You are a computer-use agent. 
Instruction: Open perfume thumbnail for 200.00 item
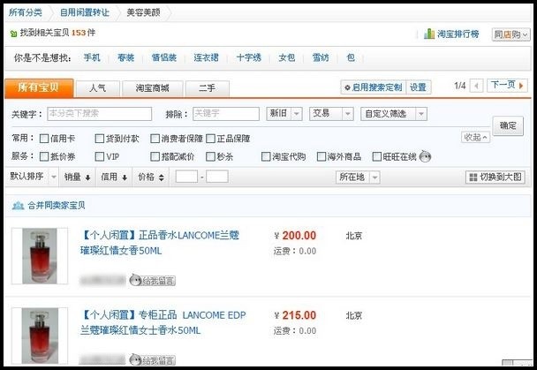40,256
